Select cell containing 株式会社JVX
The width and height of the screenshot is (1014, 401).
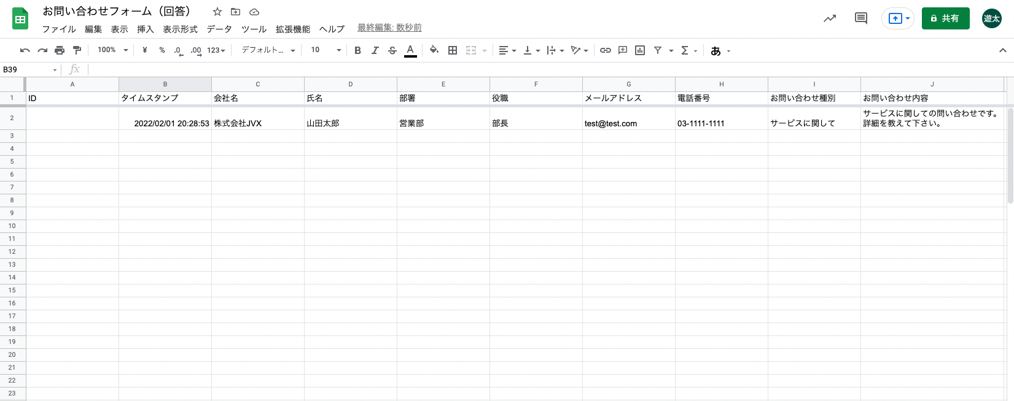coord(258,118)
